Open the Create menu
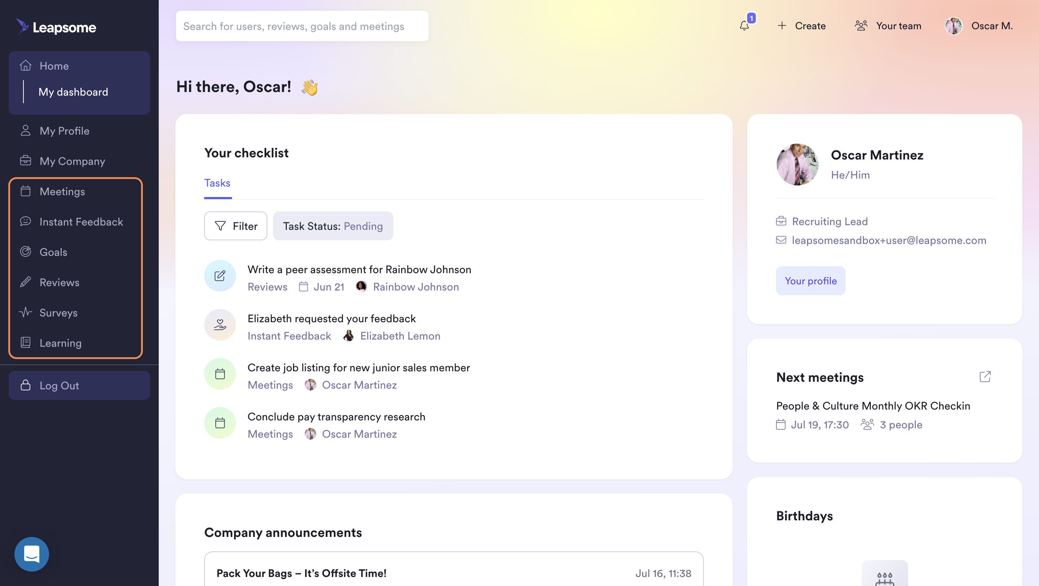1039x586 pixels. coord(801,26)
